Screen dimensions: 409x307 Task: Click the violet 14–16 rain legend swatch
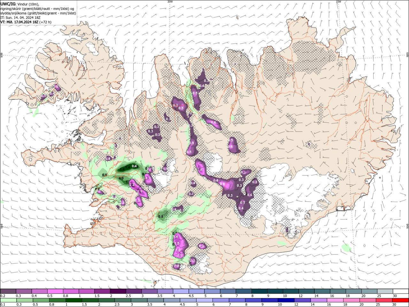(x=319, y=300)
